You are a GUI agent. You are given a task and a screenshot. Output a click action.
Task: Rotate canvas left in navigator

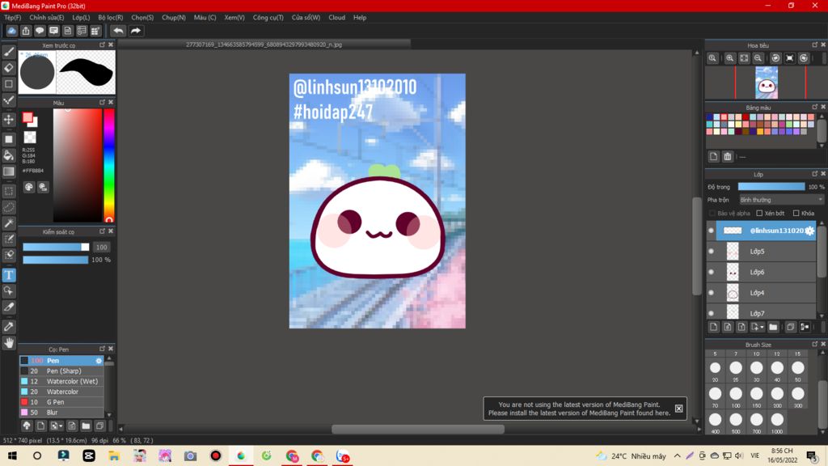[x=775, y=58]
